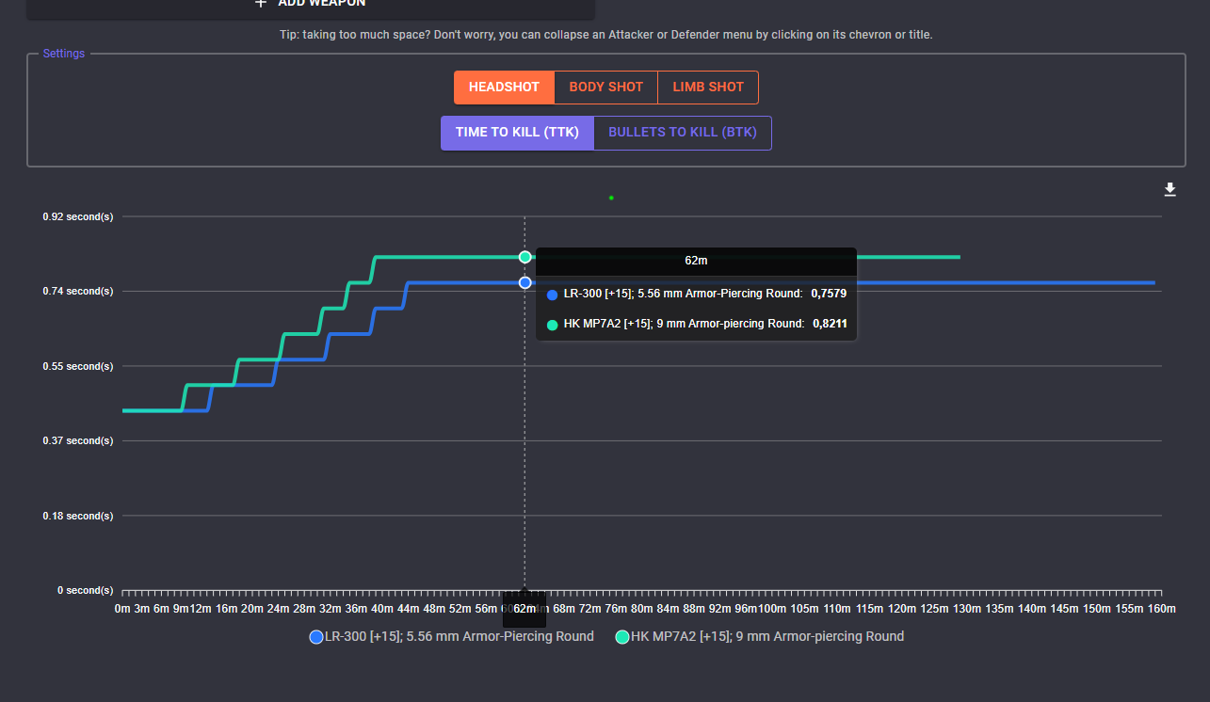Viewport: 1210px width, 702px height.
Task: Click the HK MP7A2 entry in the tooltip
Action: coord(697,324)
